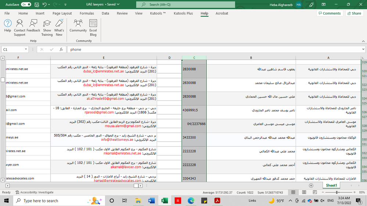The image size is (367, 206).
Task: Open Ribbon Display Options icon
Action: (324, 4)
